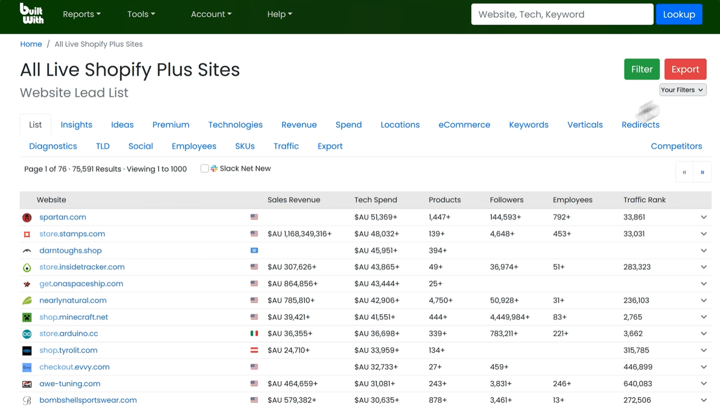
Task: Expand the darntoughs.shop row chevron
Action: click(704, 251)
